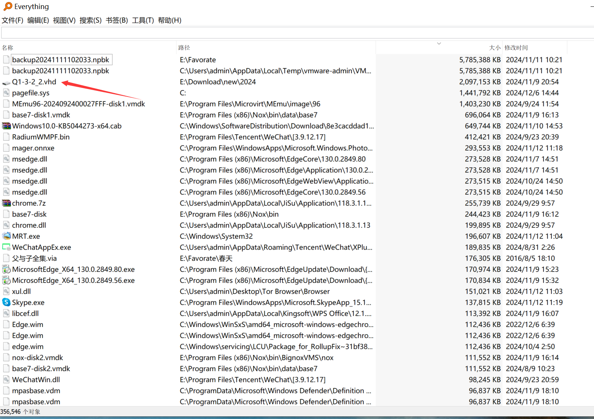Click the WeChatAppEx.exe icon
Viewport: 594px width, 419px height.
tap(6, 247)
